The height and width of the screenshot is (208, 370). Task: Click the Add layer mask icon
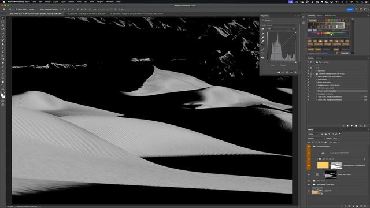pos(349,206)
